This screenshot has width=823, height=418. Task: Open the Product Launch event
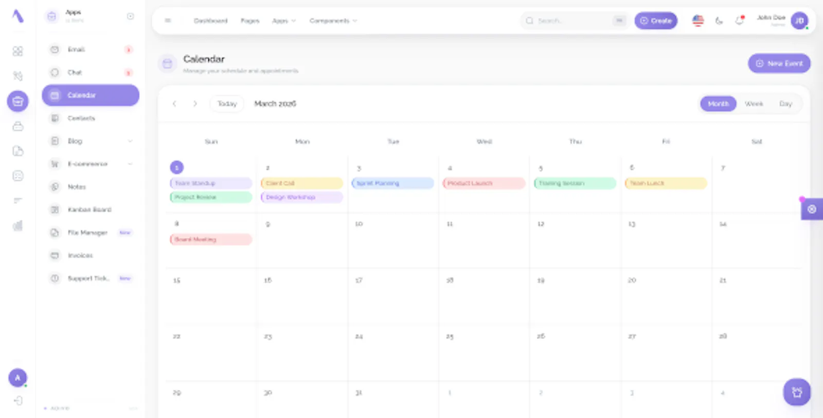484,183
